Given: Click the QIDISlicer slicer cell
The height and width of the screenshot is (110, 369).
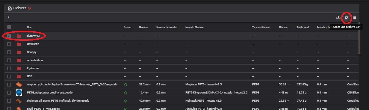Looking at the screenshot, I should 353,93.
